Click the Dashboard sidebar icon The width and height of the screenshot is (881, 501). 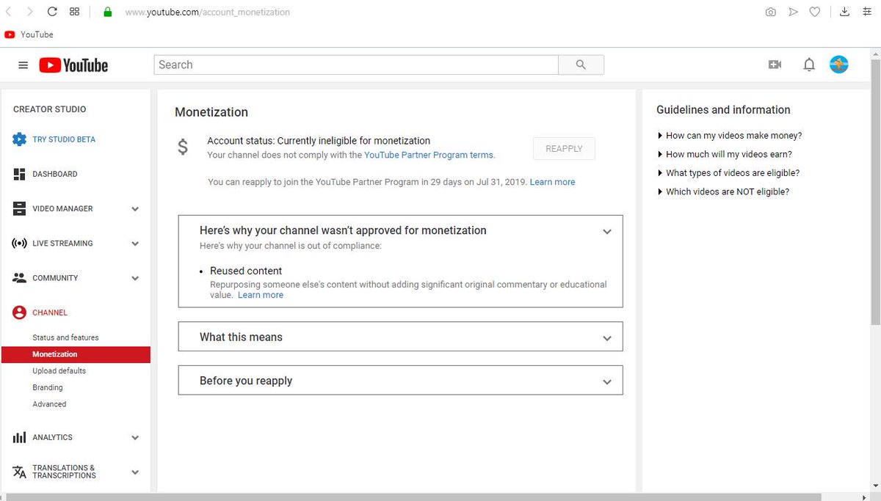[20, 174]
